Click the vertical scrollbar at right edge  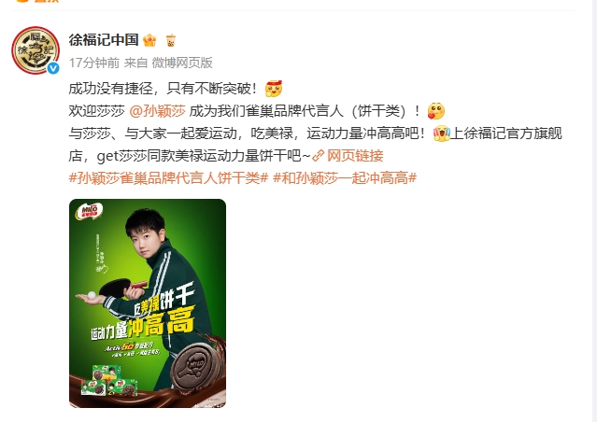tap(594, 211)
